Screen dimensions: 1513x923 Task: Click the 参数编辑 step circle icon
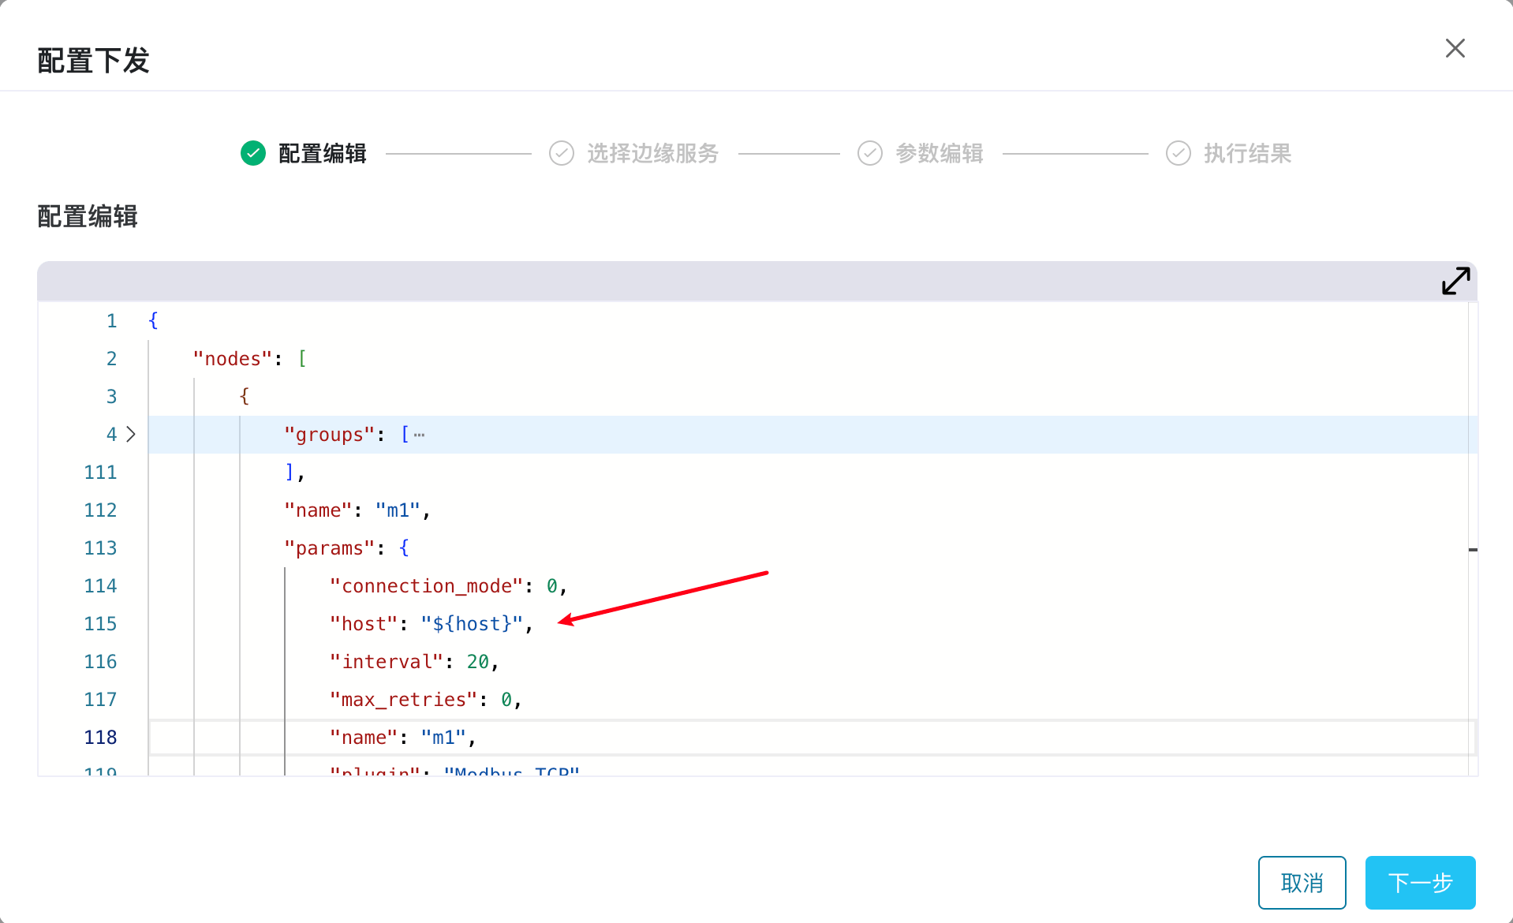[x=869, y=153]
